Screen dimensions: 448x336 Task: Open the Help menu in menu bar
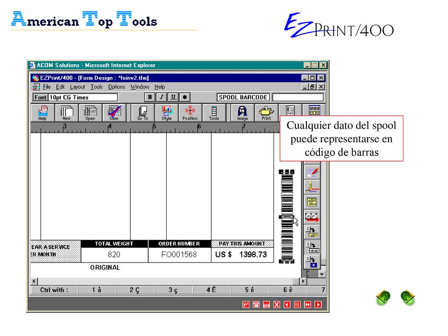coord(159,87)
